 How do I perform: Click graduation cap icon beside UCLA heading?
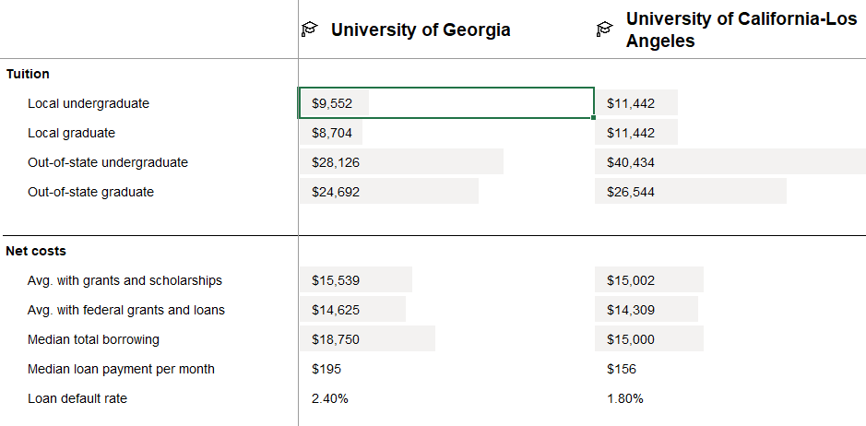[605, 30]
